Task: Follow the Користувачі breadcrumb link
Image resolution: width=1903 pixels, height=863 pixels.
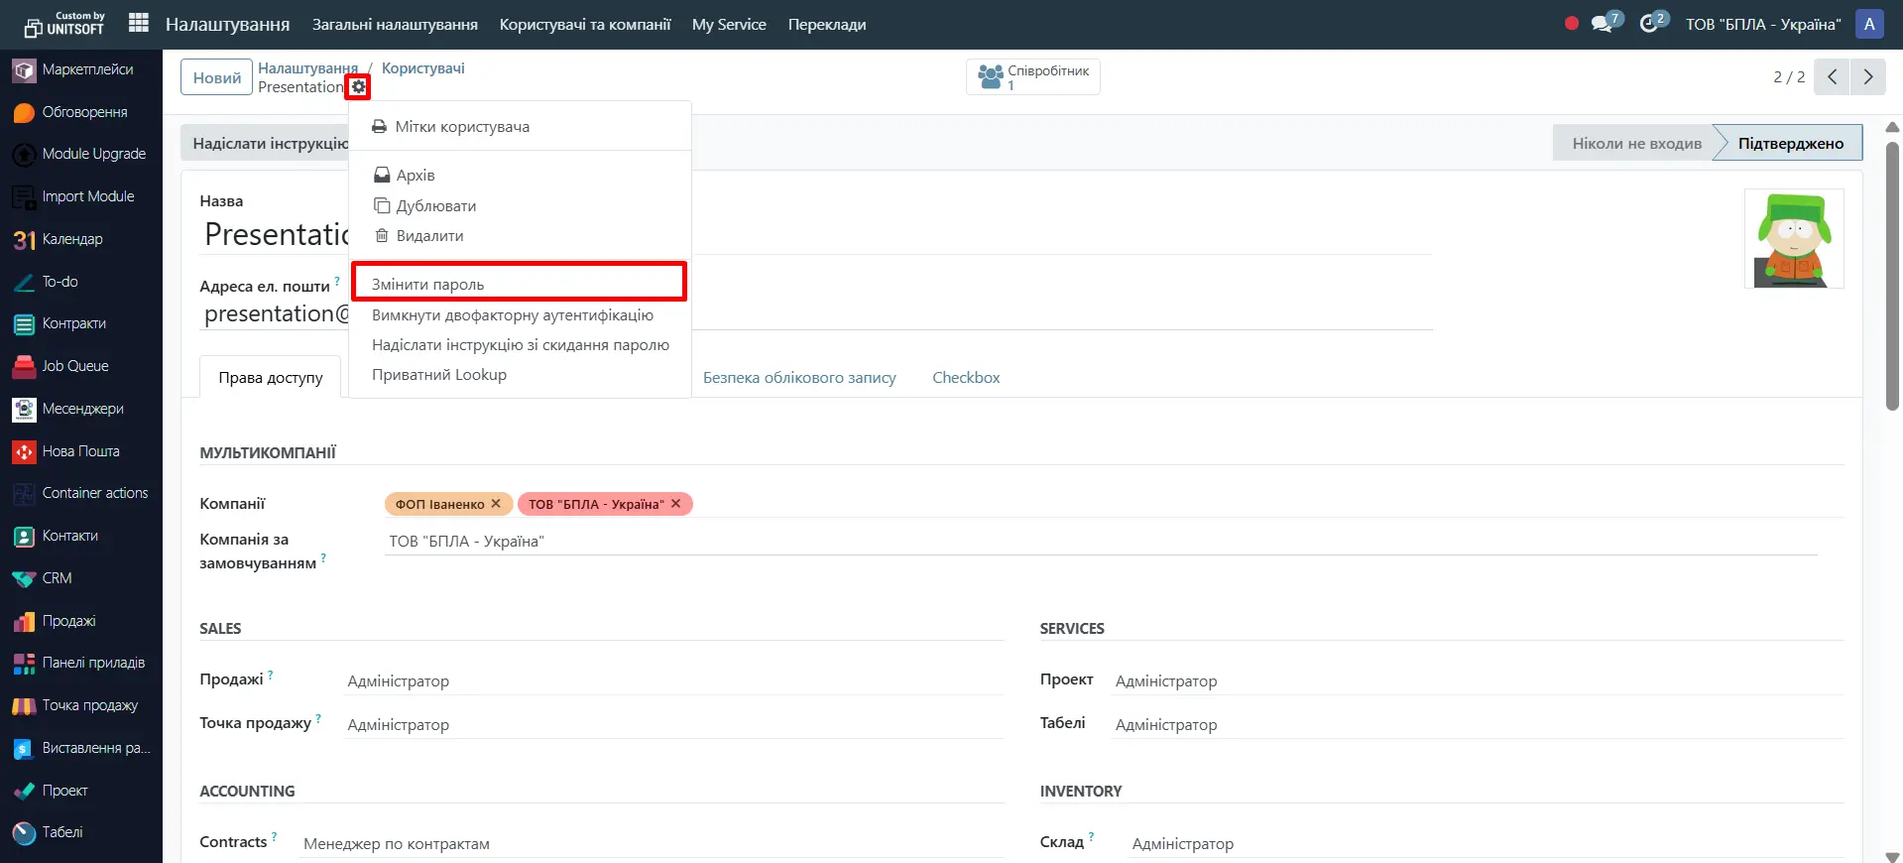Action: click(422, 68)
